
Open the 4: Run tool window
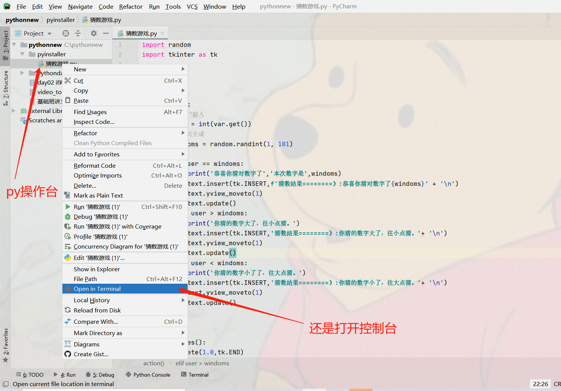65,375
